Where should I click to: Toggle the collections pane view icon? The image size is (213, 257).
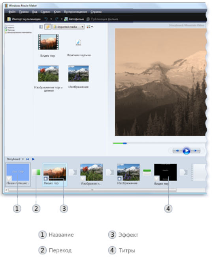(41, 27)
